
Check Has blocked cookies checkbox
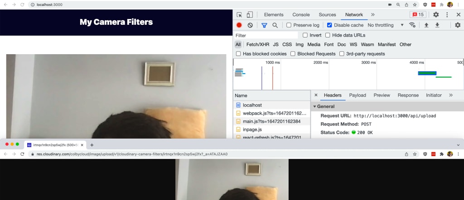pyautogui.click(x=238, y=54)
